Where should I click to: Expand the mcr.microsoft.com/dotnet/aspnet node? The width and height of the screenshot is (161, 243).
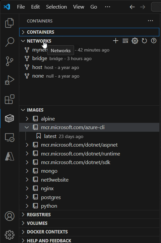pyautogui.click(x=27, y=145)
